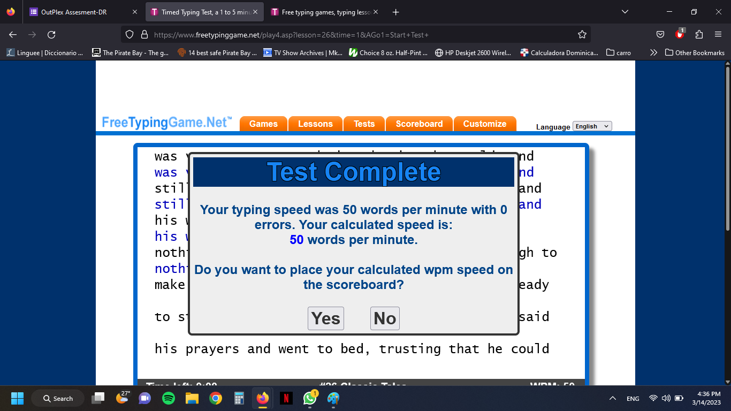
Task: Open the Choice 8 oz. Half-Pint bookmark
Action: (389, 52)
